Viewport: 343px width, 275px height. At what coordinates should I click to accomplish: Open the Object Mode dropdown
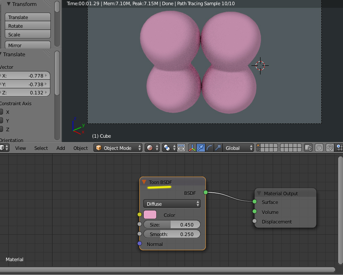pyautogui.click(x=118, y=148)
